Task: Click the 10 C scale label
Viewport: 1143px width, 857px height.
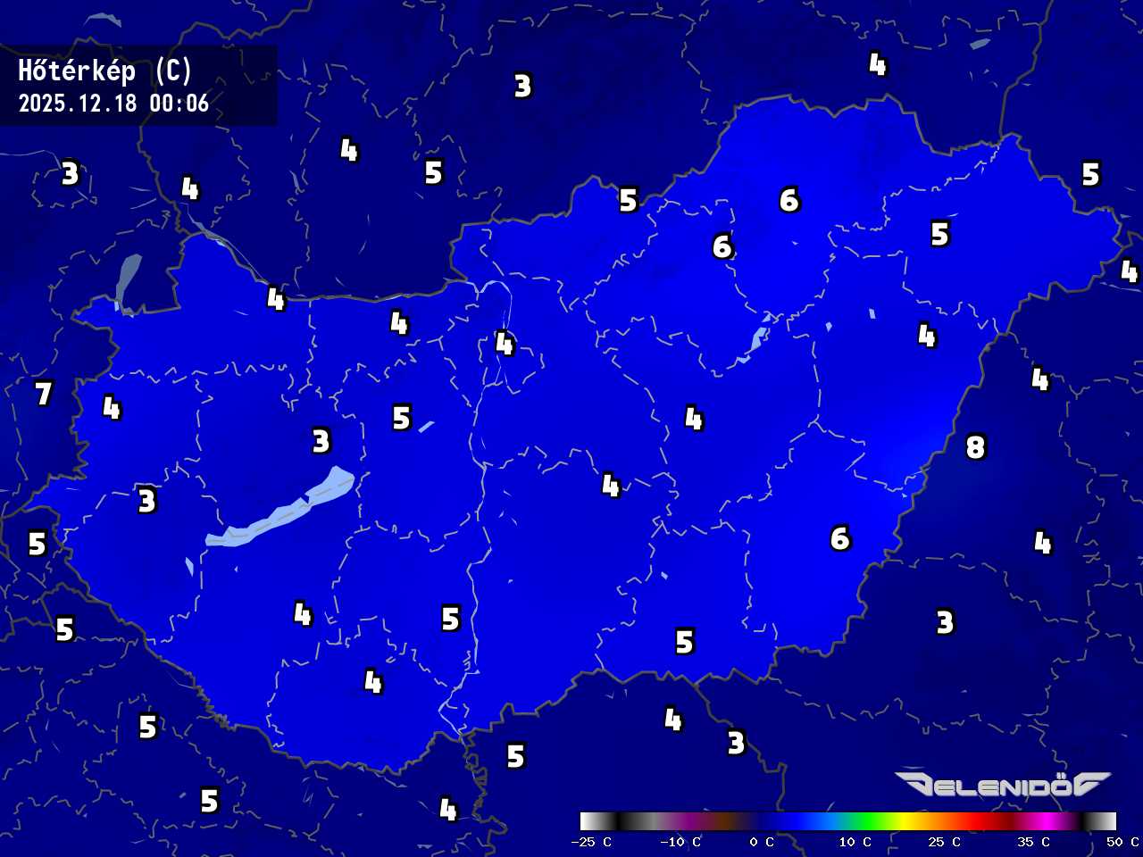Action: click(855, 842)
